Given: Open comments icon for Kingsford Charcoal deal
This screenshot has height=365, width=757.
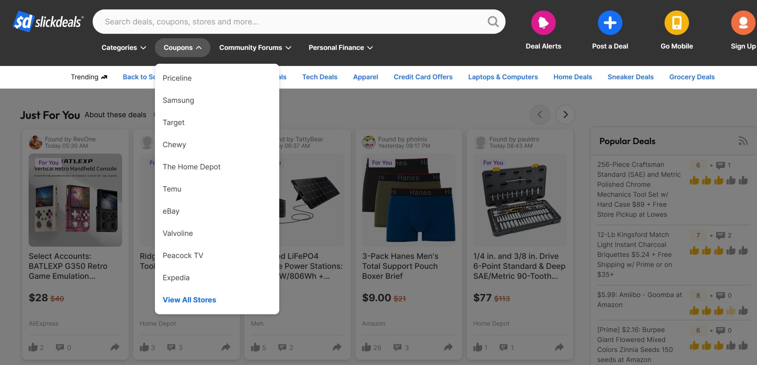Looking at the screenshot, I should tap(720, 235).
